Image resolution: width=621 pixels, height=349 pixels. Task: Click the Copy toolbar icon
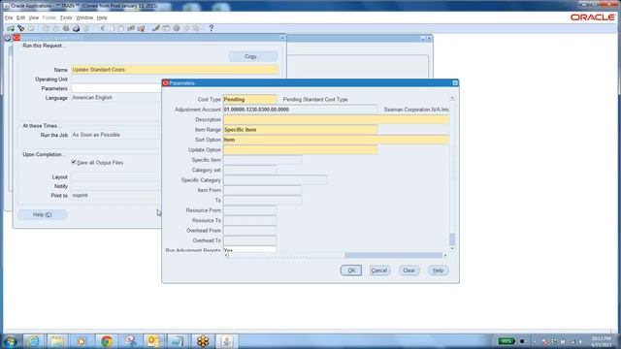click(112, 28)
